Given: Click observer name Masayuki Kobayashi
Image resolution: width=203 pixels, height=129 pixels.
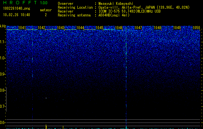Looking at the screenshot, I should coord(116,4).
